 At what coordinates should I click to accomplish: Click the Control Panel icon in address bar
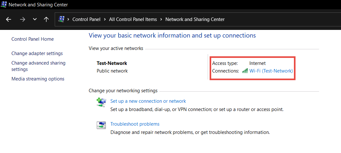(61, 19)
